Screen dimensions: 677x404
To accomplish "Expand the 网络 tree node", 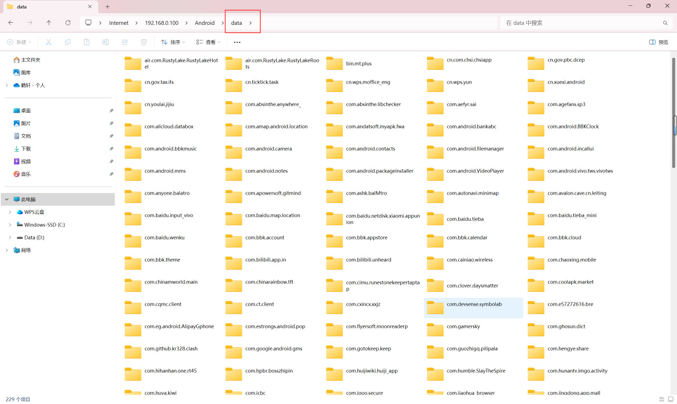I will pyautogui.click(x=6, y=250).
